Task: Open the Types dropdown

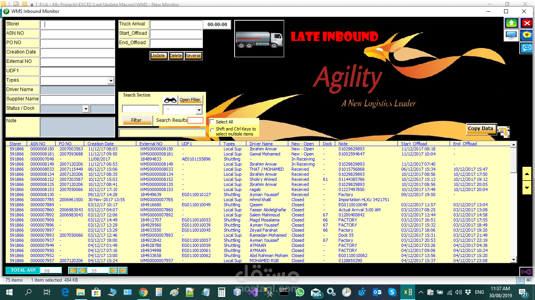Action: [x=111, y=80]
